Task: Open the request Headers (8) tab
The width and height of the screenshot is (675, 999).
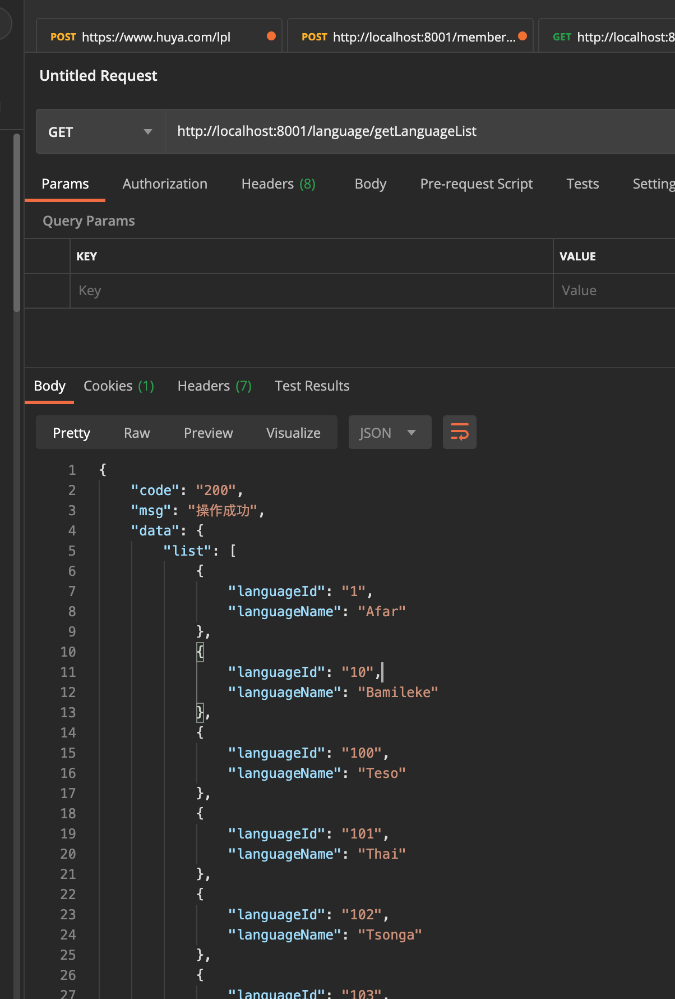Action: pos(278,184)
